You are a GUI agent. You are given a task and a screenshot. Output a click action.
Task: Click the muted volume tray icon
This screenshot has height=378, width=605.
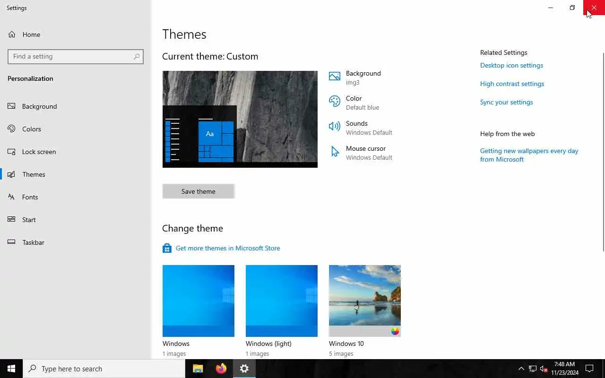pyautogui.click(x=544, y=369)
